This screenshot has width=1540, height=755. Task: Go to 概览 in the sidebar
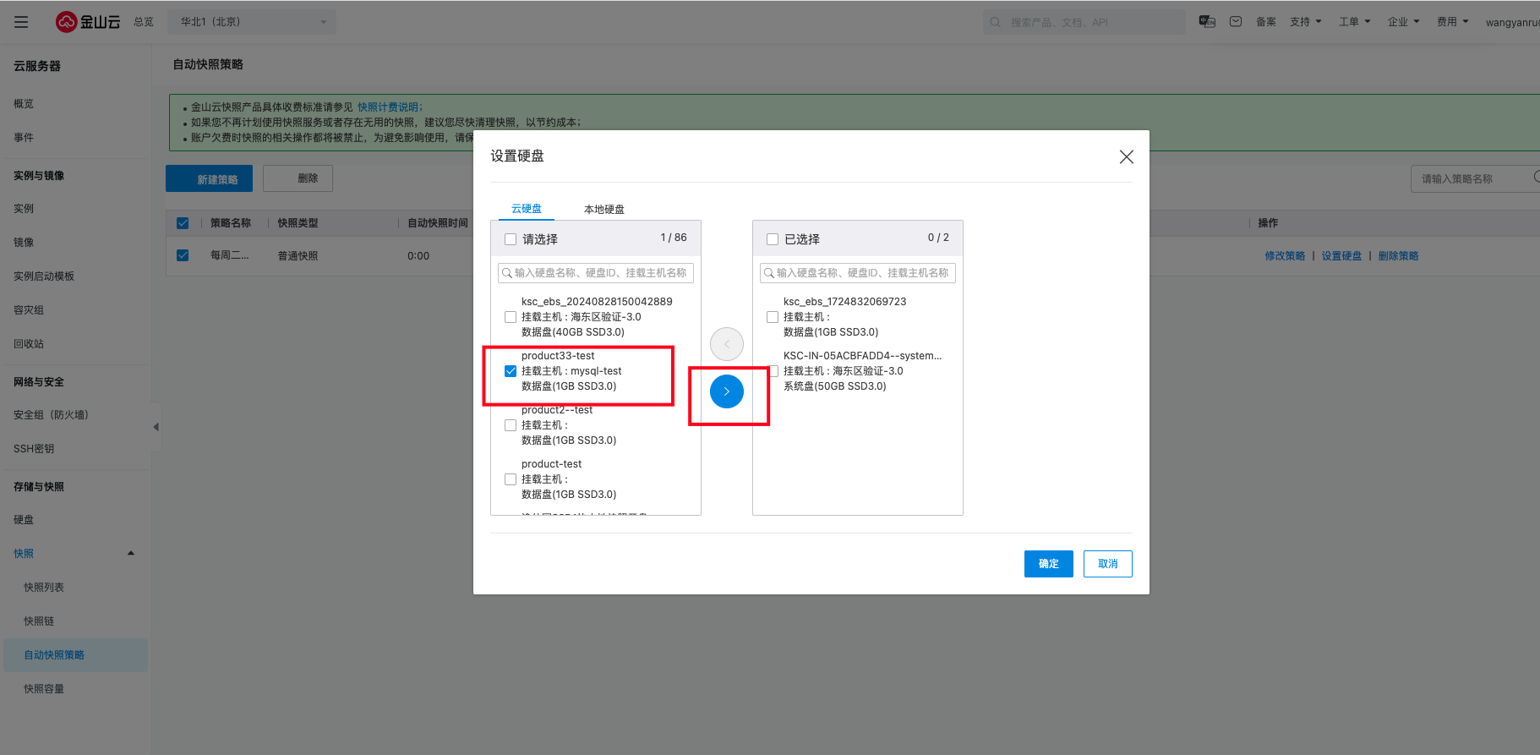click(24, 104)
